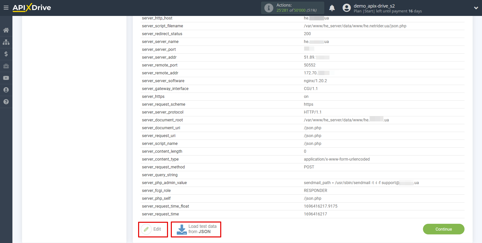Open the Home sidebar icon
This screenshot has height=243, width=482.
coord(6,30)
